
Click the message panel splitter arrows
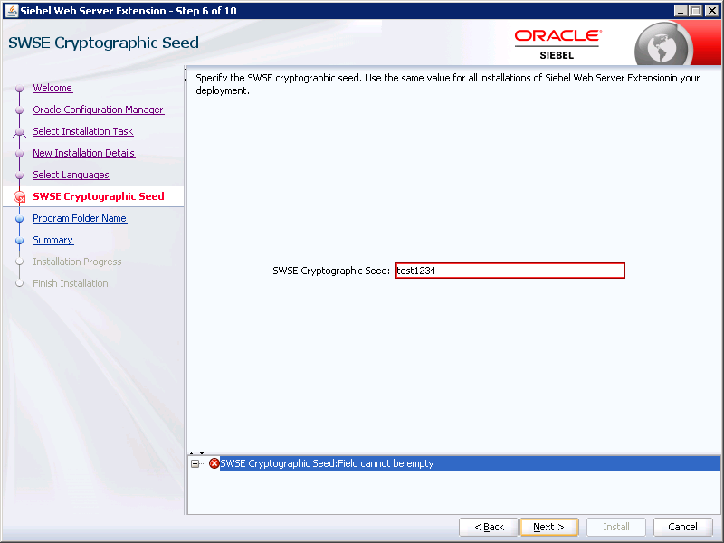pyautogui.click(x=196, y=453)
